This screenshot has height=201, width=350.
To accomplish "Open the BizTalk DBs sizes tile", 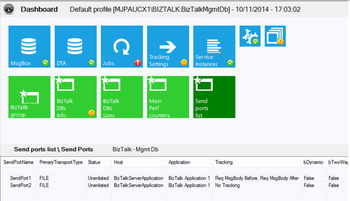I will [122, 97].
